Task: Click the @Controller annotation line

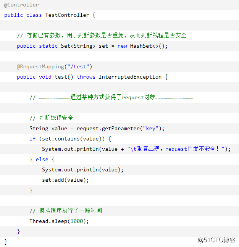Action: point(21,5)
